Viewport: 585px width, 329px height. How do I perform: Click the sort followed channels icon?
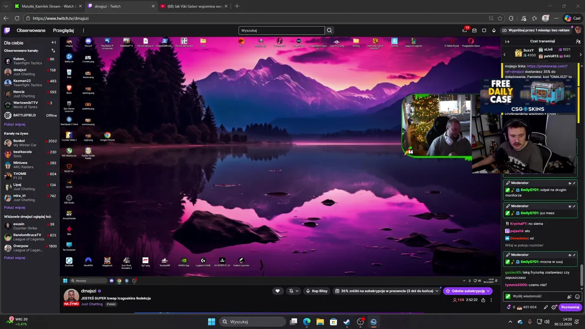click(x=53, y=51)
